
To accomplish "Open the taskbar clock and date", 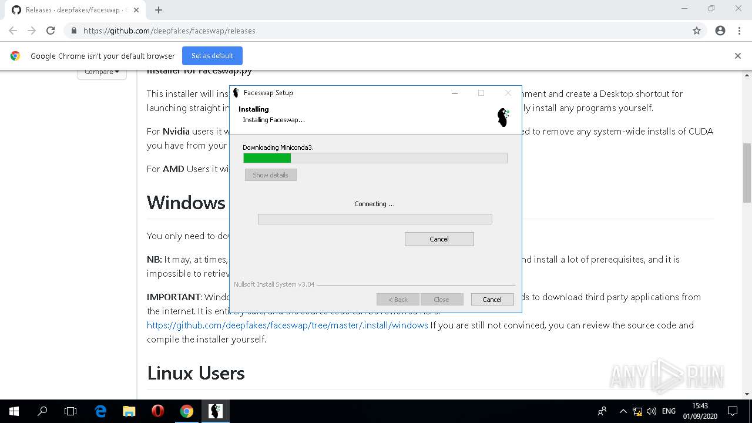I will 699,411.
